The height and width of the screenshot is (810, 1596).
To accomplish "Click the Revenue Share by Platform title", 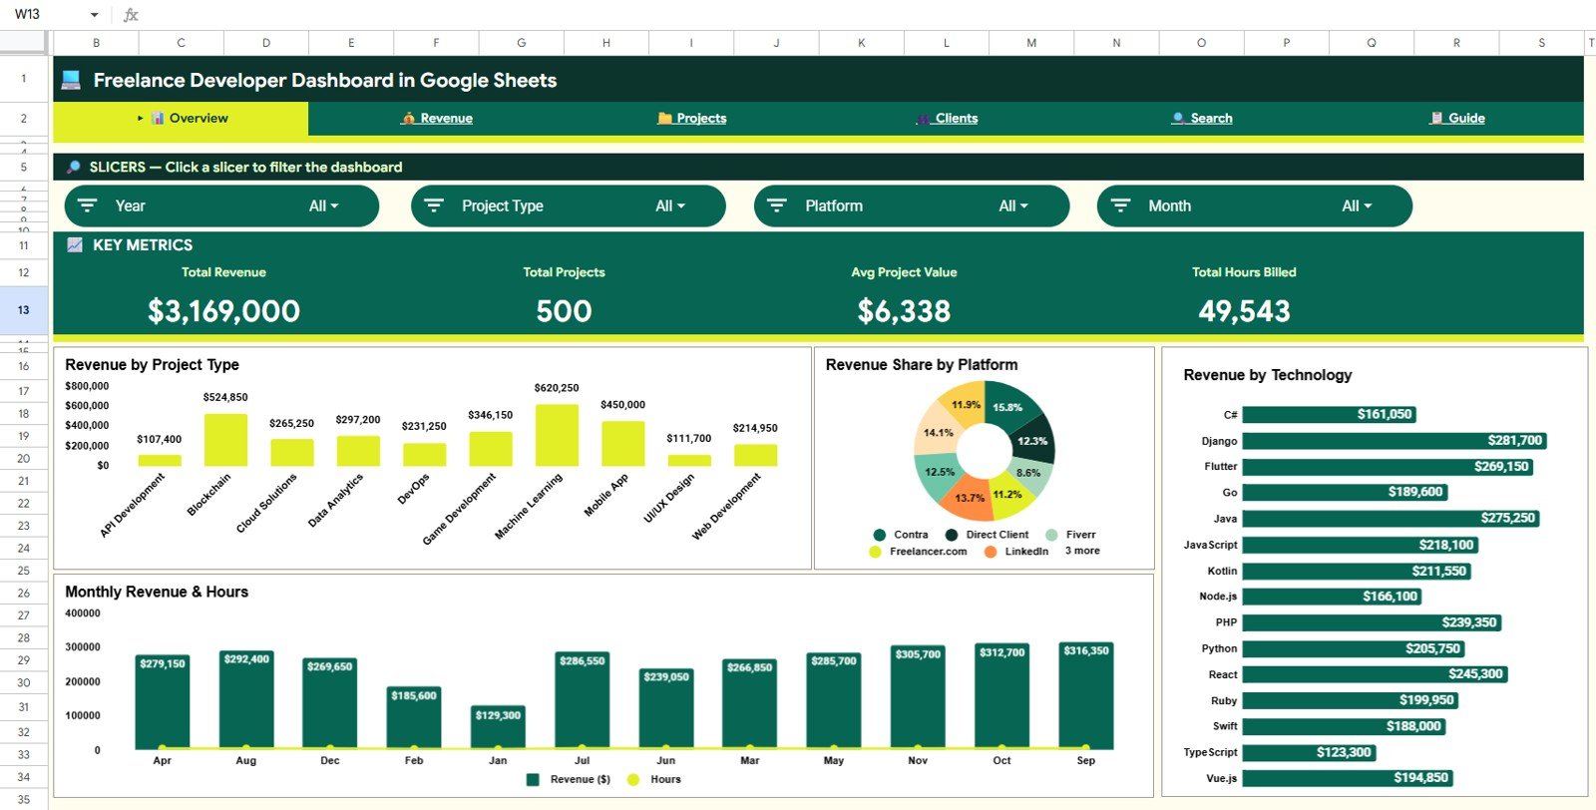I will pyautogui.click(x=922, y=365).
